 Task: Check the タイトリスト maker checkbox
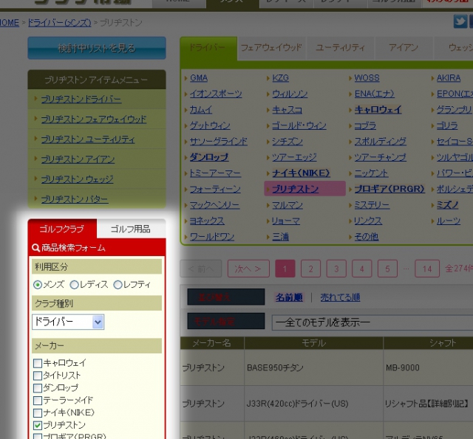click(38, 376)
